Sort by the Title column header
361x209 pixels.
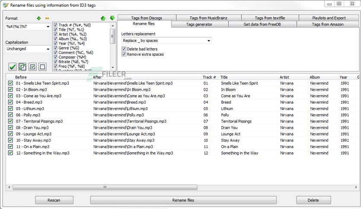tap(224, 77)
